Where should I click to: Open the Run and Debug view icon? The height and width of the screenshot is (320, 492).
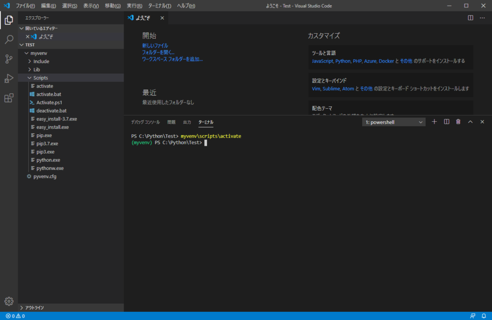8,78
